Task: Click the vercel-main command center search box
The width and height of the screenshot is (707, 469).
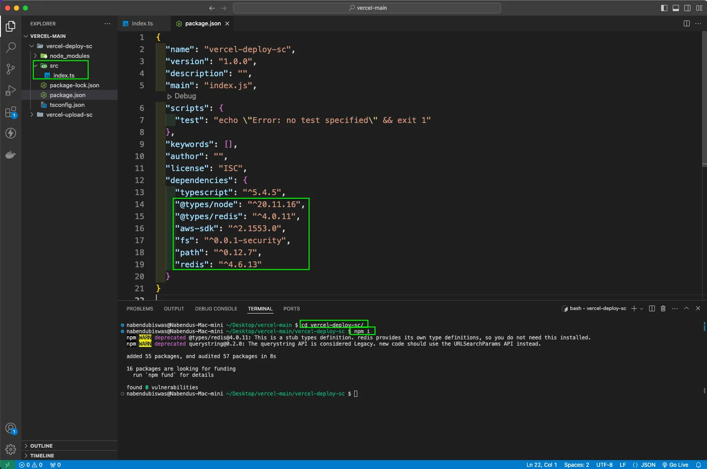Action: 367,8
